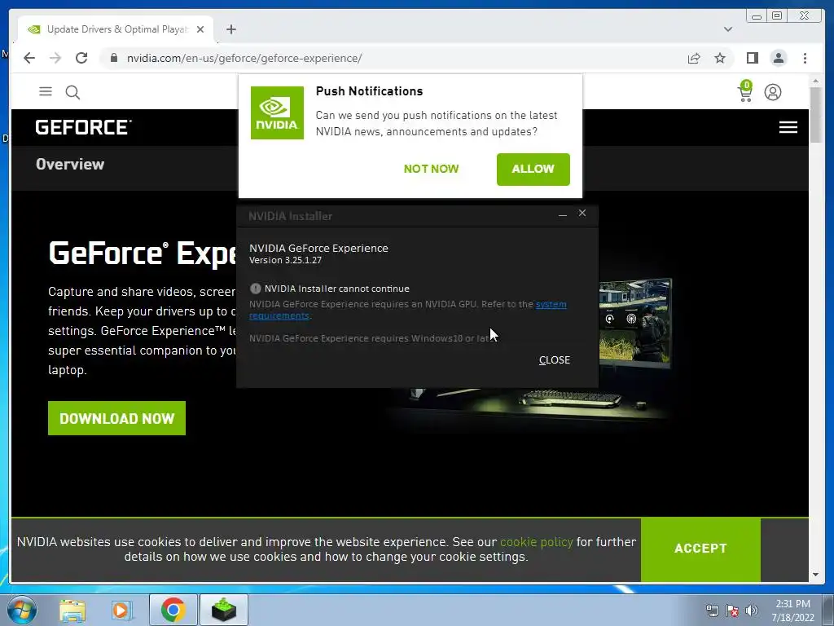Click the page scrollbar up arrow

click(816, 81)
